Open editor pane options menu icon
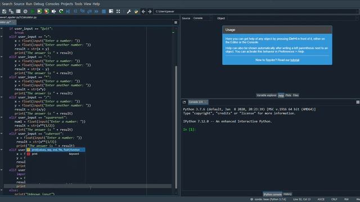Screen dimensions: 360x202 [175, 22]
